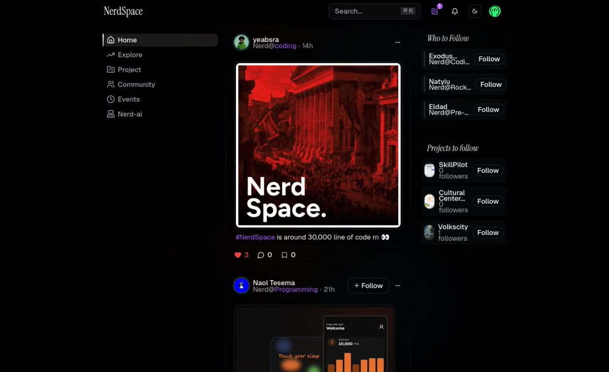Go to Home in sidebar
The image size is (609, 372).
[x=160, y=40]
